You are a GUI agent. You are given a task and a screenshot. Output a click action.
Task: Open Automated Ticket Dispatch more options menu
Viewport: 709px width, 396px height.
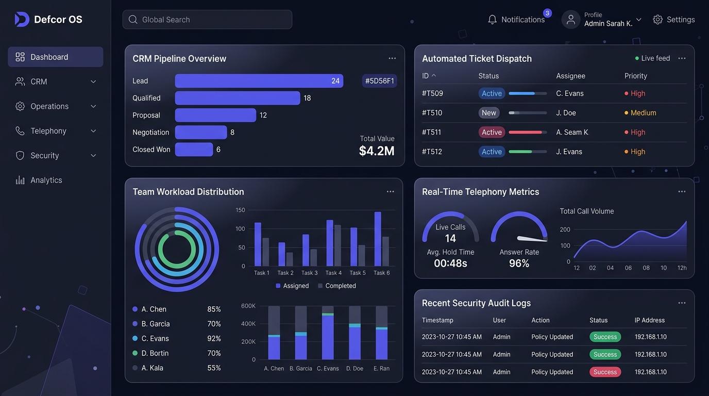coord(682,58)
